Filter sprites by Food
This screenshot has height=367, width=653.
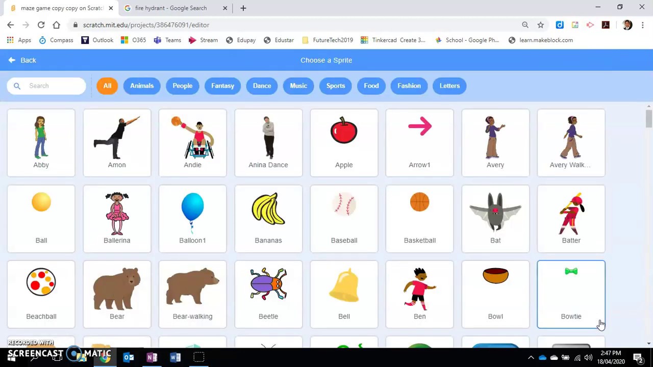[371, 86]
